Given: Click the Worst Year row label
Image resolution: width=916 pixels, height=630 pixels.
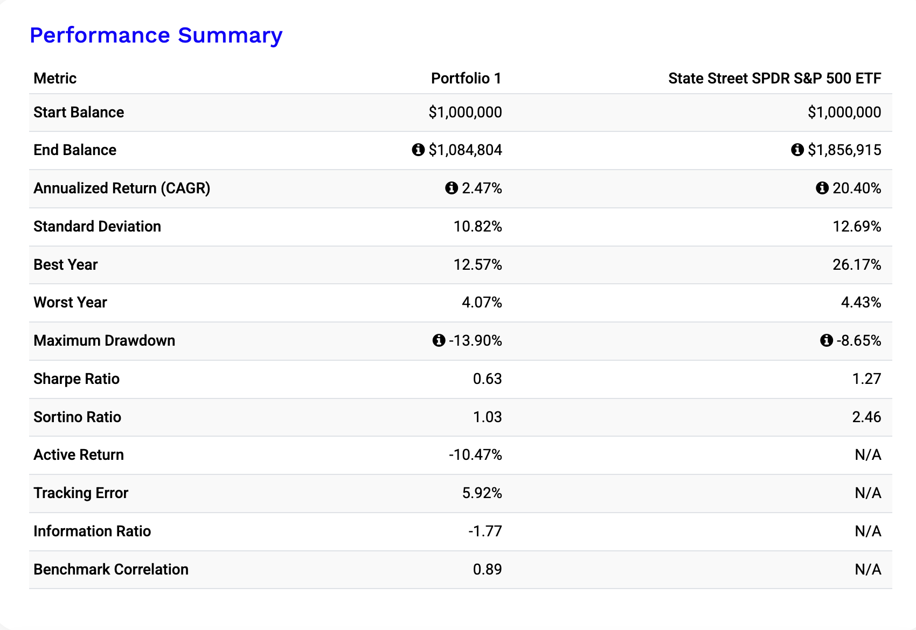Looking at the screenshot, I should point(71,303).
